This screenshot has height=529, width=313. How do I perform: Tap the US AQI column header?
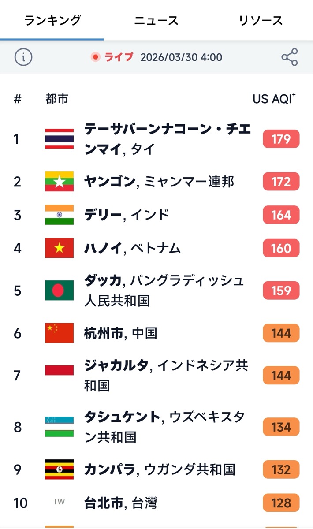click(x=273, y=99)
